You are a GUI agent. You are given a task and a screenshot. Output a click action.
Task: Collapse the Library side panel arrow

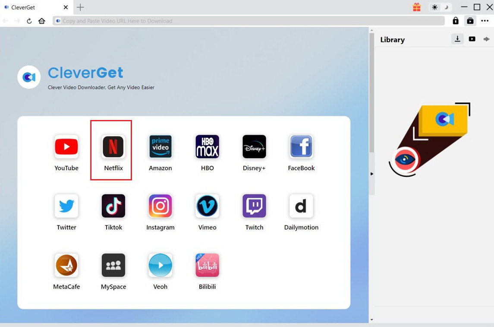(371, 174)
